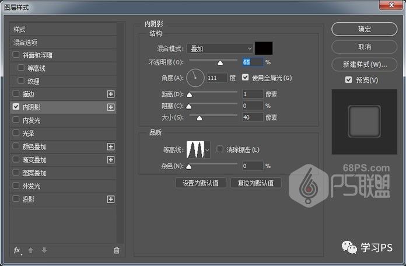Image resolution: width=406 pixels, height=266 pixels.
Task: Open the 混合模式 dropdown
Action: pos(221,48)
